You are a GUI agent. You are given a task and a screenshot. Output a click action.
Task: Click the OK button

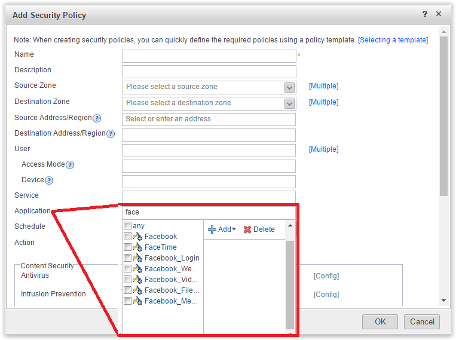[x=380, y=322]
